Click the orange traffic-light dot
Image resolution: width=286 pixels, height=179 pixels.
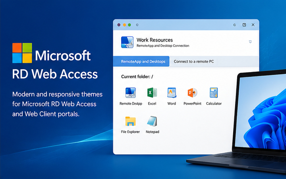point(124,25)
